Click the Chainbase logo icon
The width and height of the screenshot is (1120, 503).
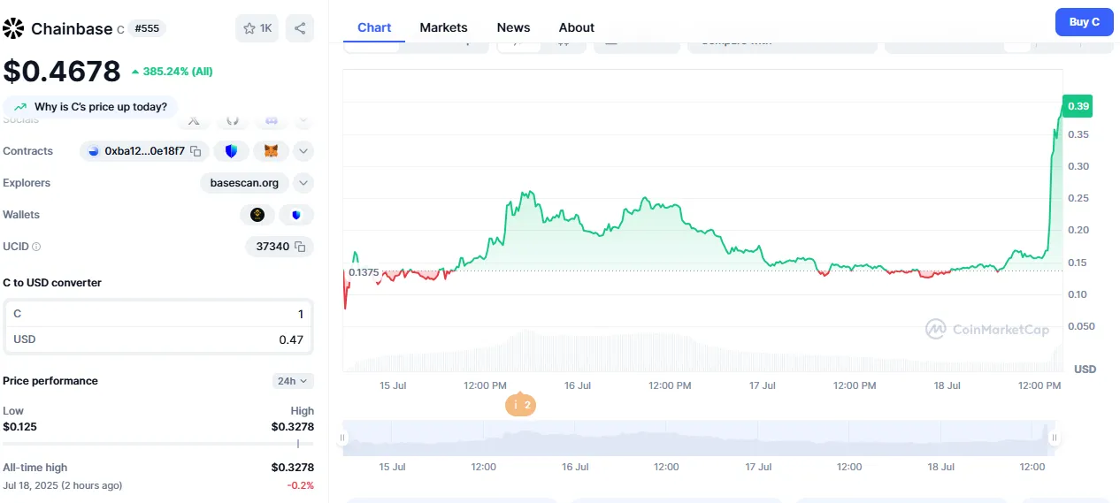point(13,28)
